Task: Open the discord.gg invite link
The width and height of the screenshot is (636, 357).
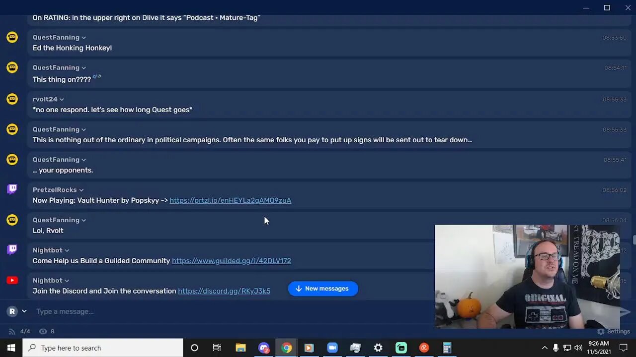Action: [224, 291]
